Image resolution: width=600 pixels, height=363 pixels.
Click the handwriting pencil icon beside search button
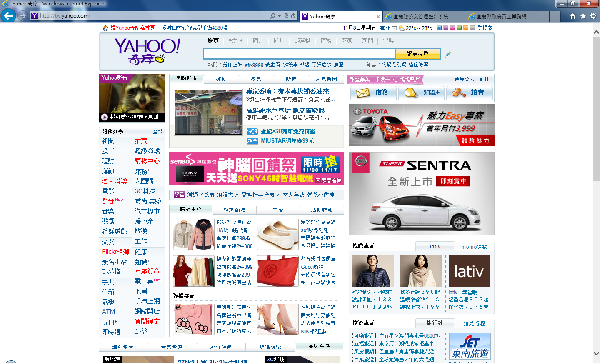point(447,54)
